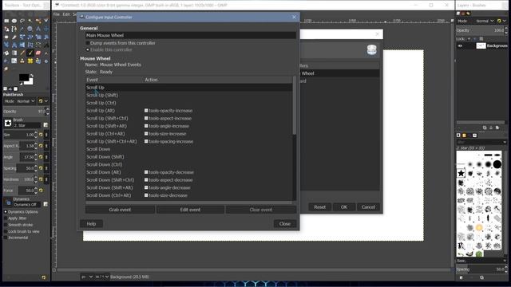Toggle Dump events from this controller
511x287 pixels.
[87, 43]
